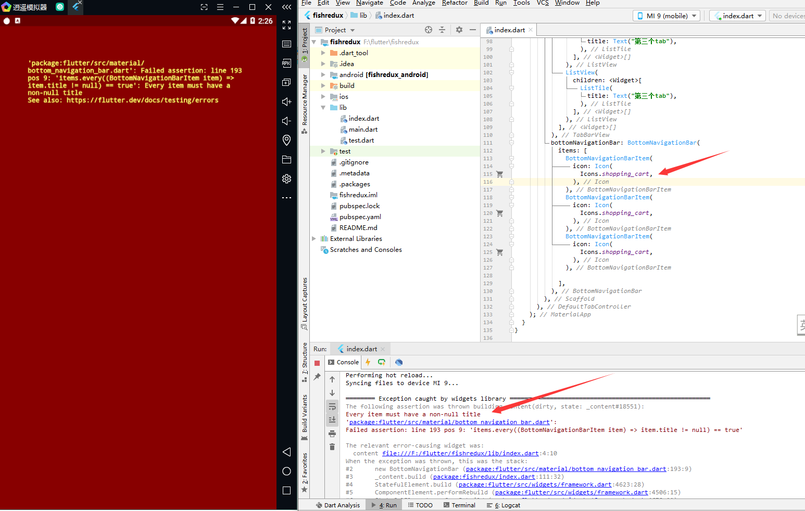Locate current file with crosshair icon
Viewport: 805px width, 511px height.
429,30
